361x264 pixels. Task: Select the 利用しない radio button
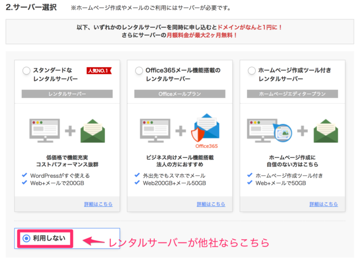tap(26, 238)
